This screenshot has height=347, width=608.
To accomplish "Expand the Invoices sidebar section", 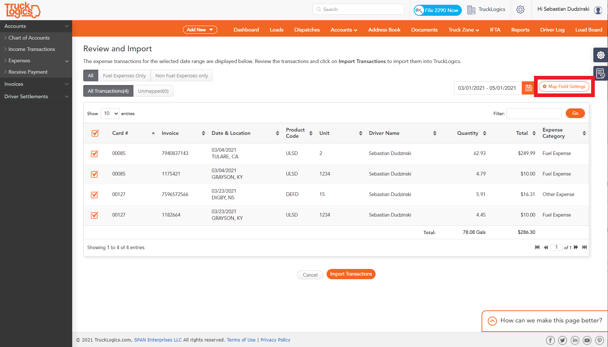I will tap(36, 84).
